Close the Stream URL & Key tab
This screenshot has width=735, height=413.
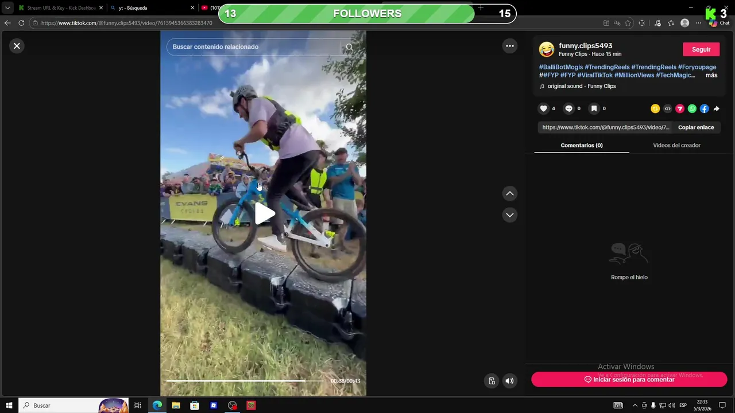click(x=100, y=8)
